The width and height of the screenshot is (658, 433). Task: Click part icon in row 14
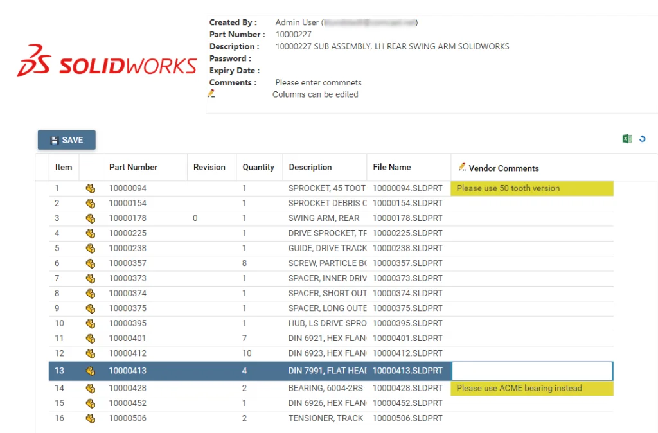point(91,388)
